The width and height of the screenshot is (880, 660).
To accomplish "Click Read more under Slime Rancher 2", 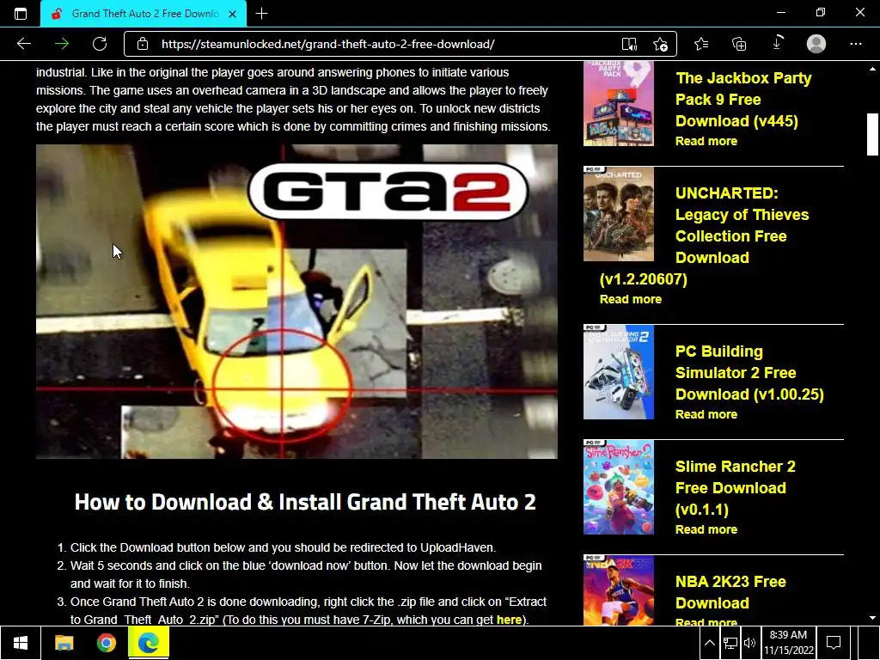I will point(706,529).
